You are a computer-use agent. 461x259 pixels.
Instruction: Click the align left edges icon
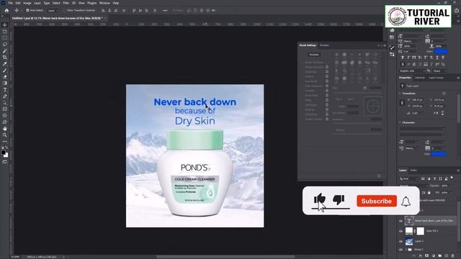point(103,10)
